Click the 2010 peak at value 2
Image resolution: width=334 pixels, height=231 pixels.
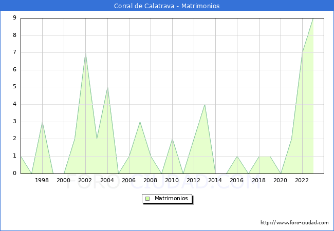click(x=172, y=139)
